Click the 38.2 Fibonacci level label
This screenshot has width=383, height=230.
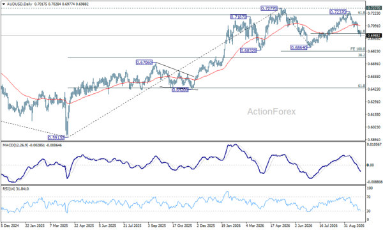point(361,55)
